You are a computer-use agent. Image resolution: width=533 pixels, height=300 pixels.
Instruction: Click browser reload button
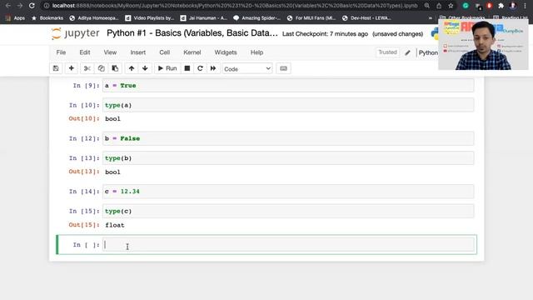pos(32,6)
